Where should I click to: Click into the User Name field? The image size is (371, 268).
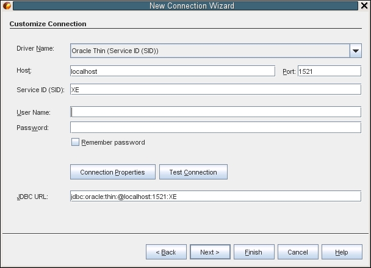[x=215, y=112]
